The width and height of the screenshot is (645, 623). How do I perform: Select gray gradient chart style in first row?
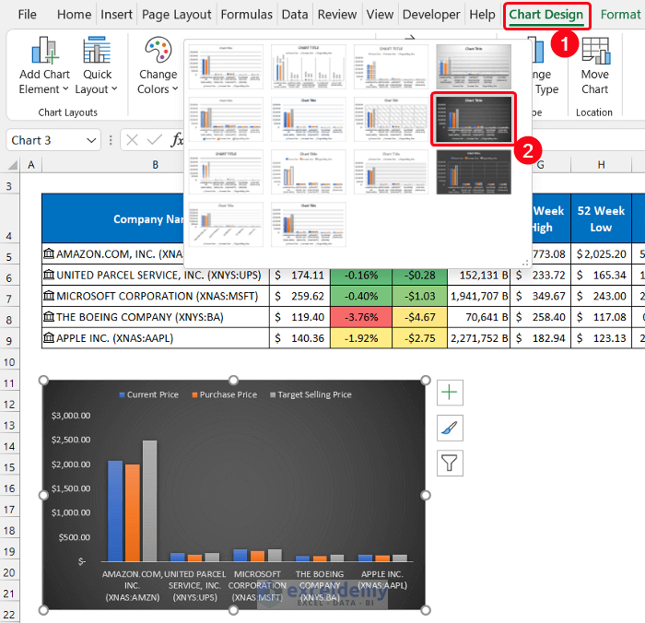(474, 66)
